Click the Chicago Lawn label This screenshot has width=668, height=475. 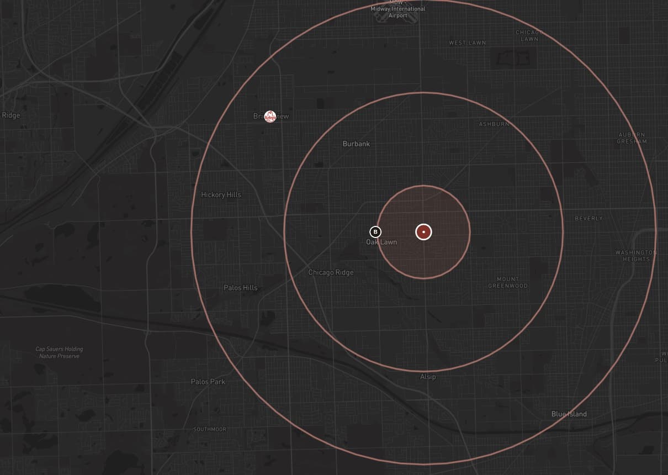529,36
